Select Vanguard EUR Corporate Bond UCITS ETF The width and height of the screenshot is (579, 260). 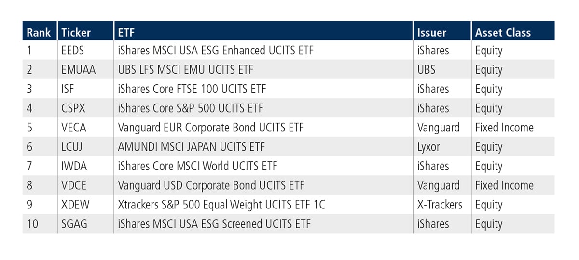coord(211,128)
